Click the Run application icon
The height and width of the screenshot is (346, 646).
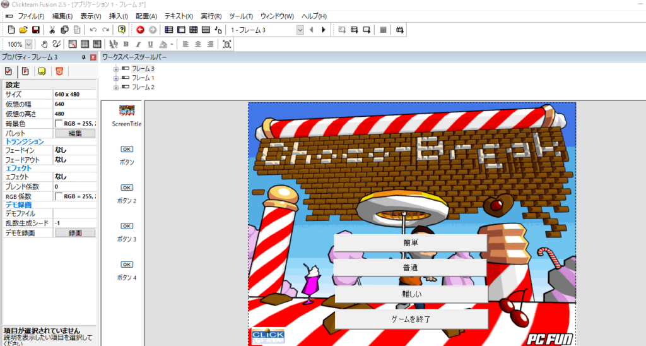tap(354, 30)
